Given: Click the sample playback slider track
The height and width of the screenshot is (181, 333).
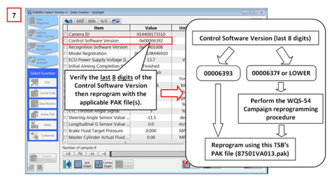Looking at the screenshot, I should (142, 154).
